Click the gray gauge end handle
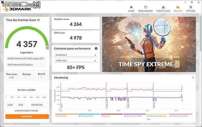 pos(47,48)
